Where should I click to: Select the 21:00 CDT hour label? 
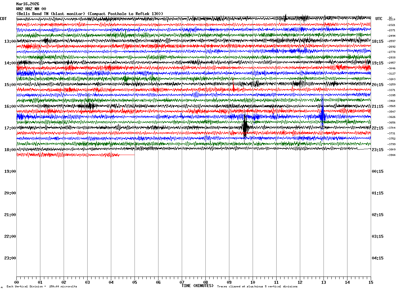[x=10, y=215]
